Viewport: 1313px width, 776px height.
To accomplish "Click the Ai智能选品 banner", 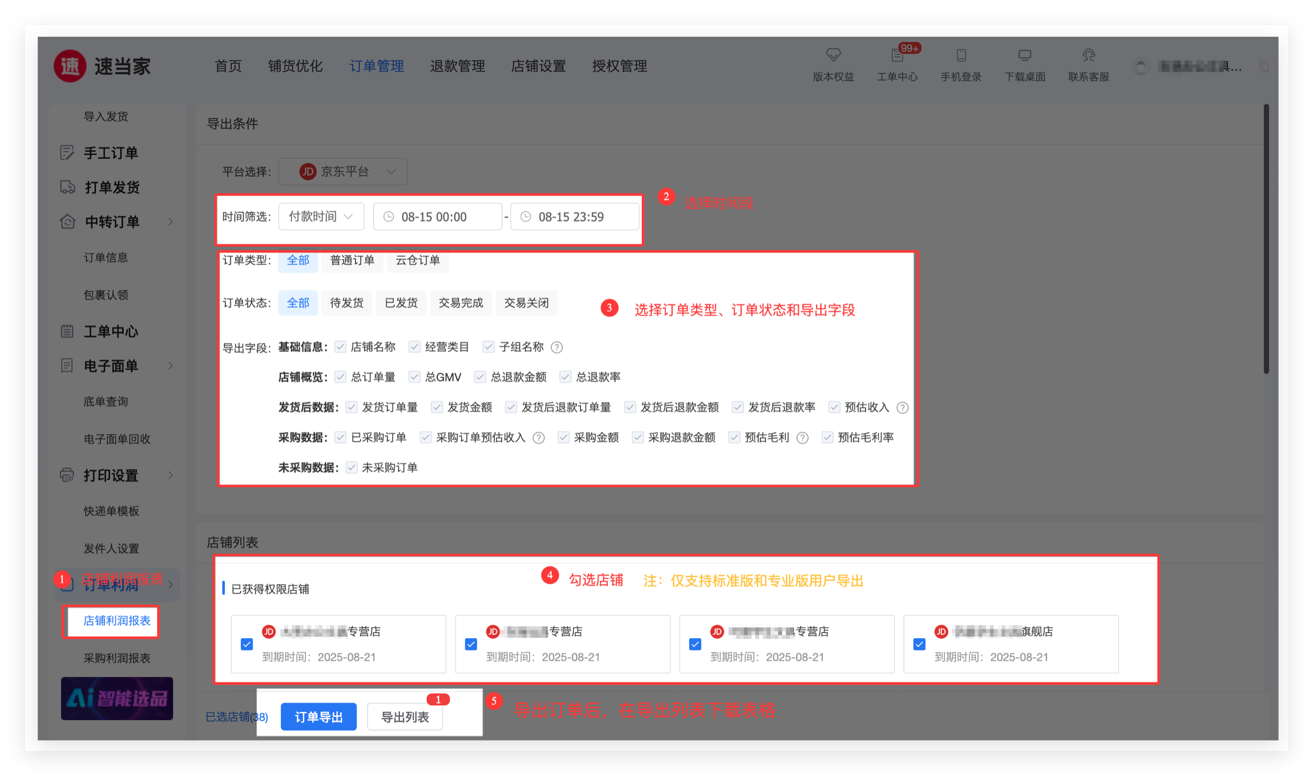I will [117, 698].
